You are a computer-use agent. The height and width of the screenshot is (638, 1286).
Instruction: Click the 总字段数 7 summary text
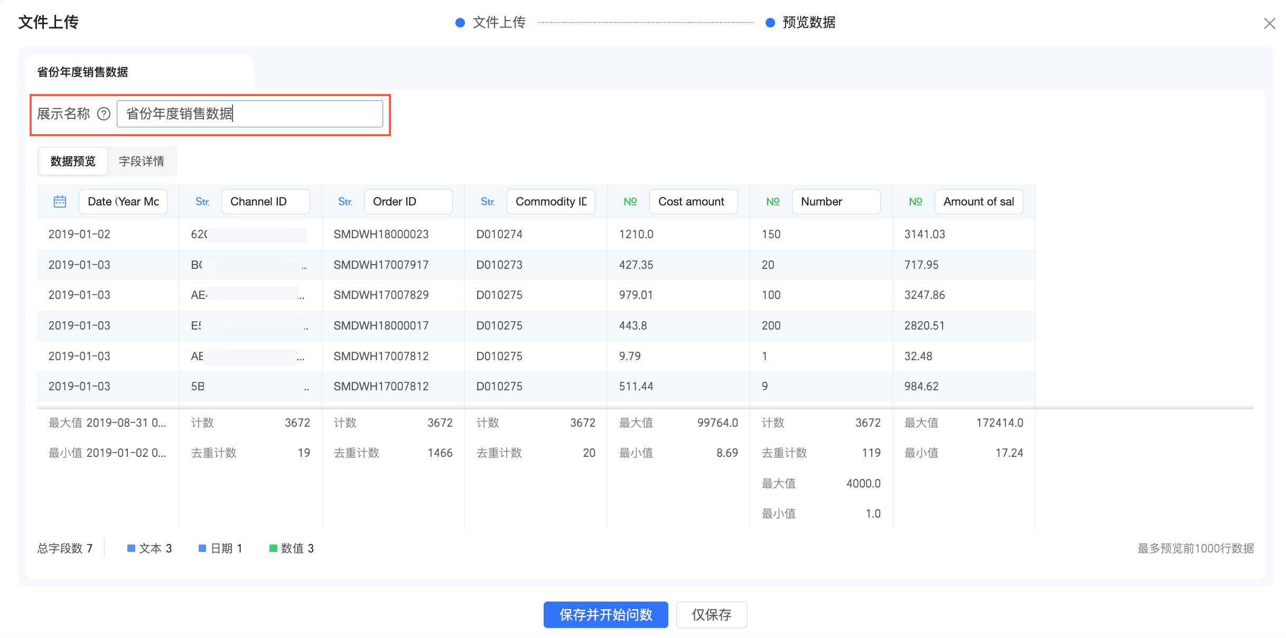tap(65, 548)
